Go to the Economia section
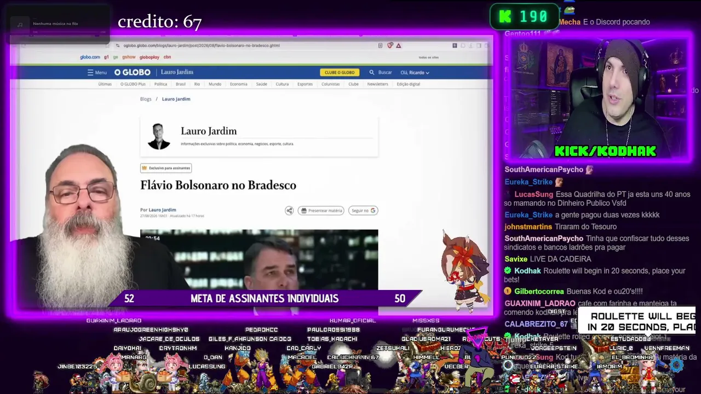Viewport: 701px width, 394px height. (x=239, y=84)
